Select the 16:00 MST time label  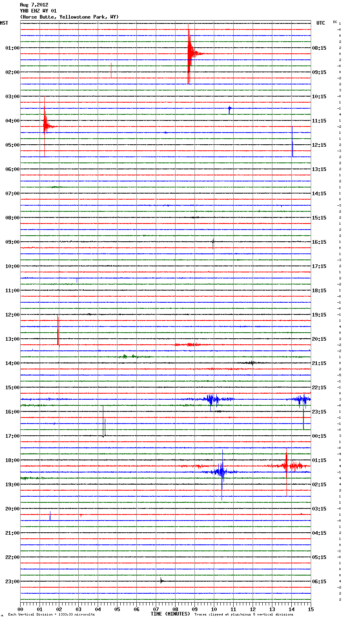click(x=13, y=411)
